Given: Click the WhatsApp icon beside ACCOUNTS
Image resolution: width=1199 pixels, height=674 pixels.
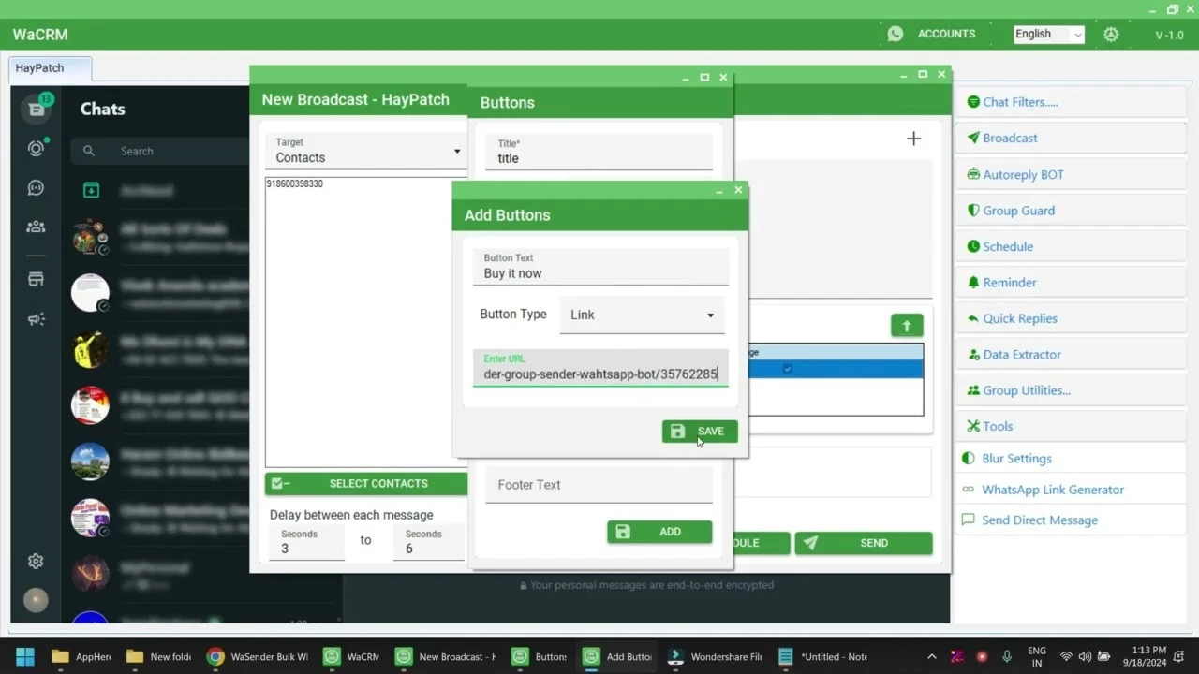Looking at the screenshot, I should [896, 34].
